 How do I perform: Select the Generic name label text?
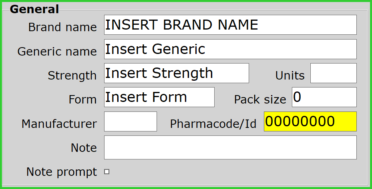point(57,52)
